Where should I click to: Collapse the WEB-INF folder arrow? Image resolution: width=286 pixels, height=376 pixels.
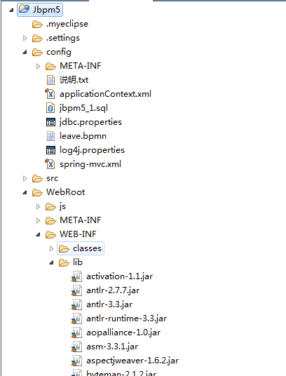tap(38, 234)
